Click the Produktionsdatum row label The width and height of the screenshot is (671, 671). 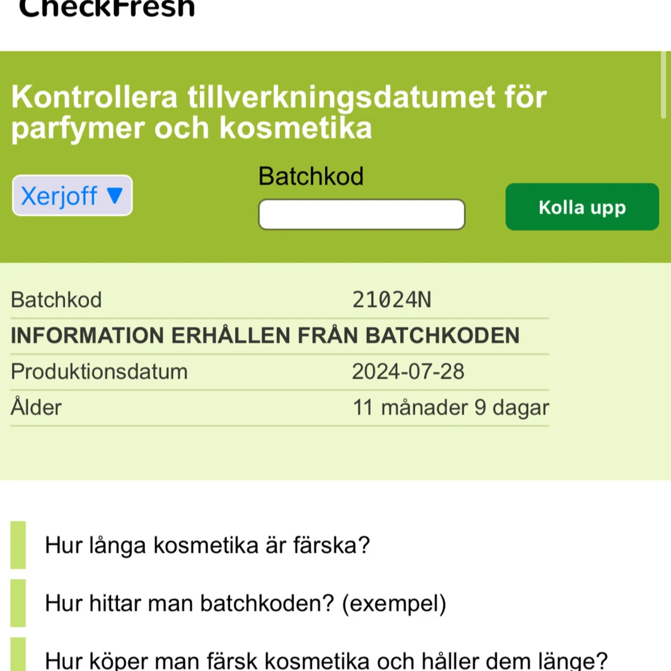coord(99,372)
